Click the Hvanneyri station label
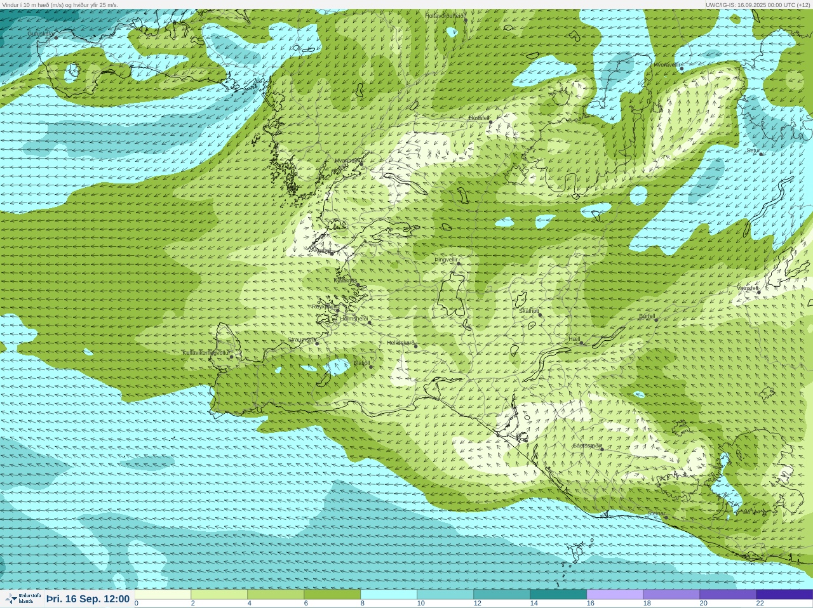 click(347, 161)
